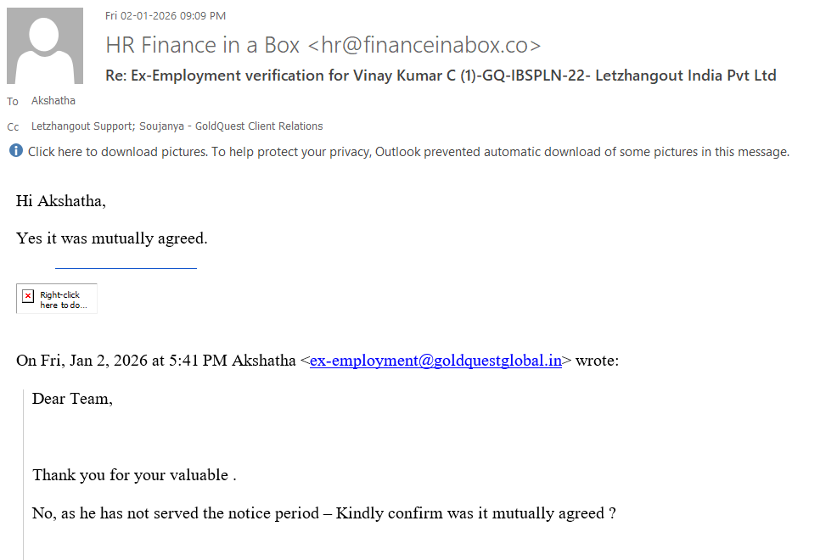Image resolution: width=837 pixels, height=560 pixels.
Task: Click the "Yes it was mutually agreed." reply text
Action: pyautogui.click(x=112, y=238)
